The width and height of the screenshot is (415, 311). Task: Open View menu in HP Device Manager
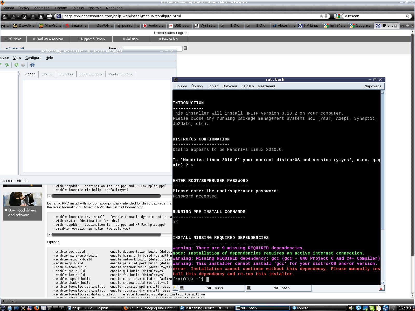pos(17,58)
